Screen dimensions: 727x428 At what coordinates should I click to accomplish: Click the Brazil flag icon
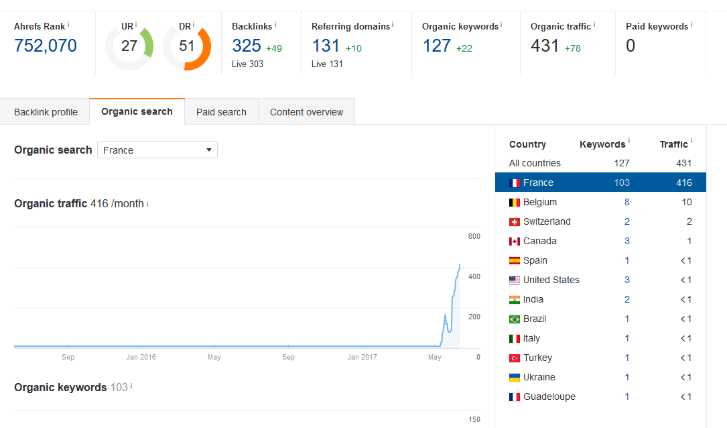coord(515,319)
